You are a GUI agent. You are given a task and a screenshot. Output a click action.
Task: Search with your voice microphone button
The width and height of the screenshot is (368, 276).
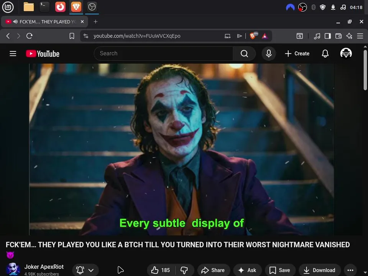point(269,54)
